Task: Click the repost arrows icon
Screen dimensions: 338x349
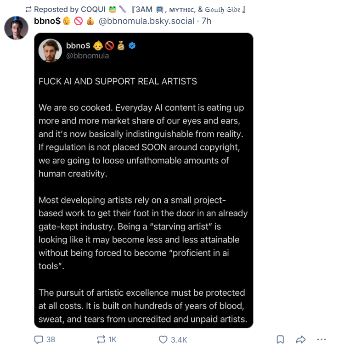Action: tap(101, 339)
